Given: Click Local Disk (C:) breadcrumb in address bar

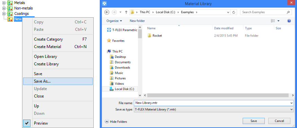Looking at the screenshot, I should point(166,12).
